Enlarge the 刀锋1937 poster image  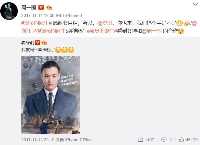click(51, 95)
